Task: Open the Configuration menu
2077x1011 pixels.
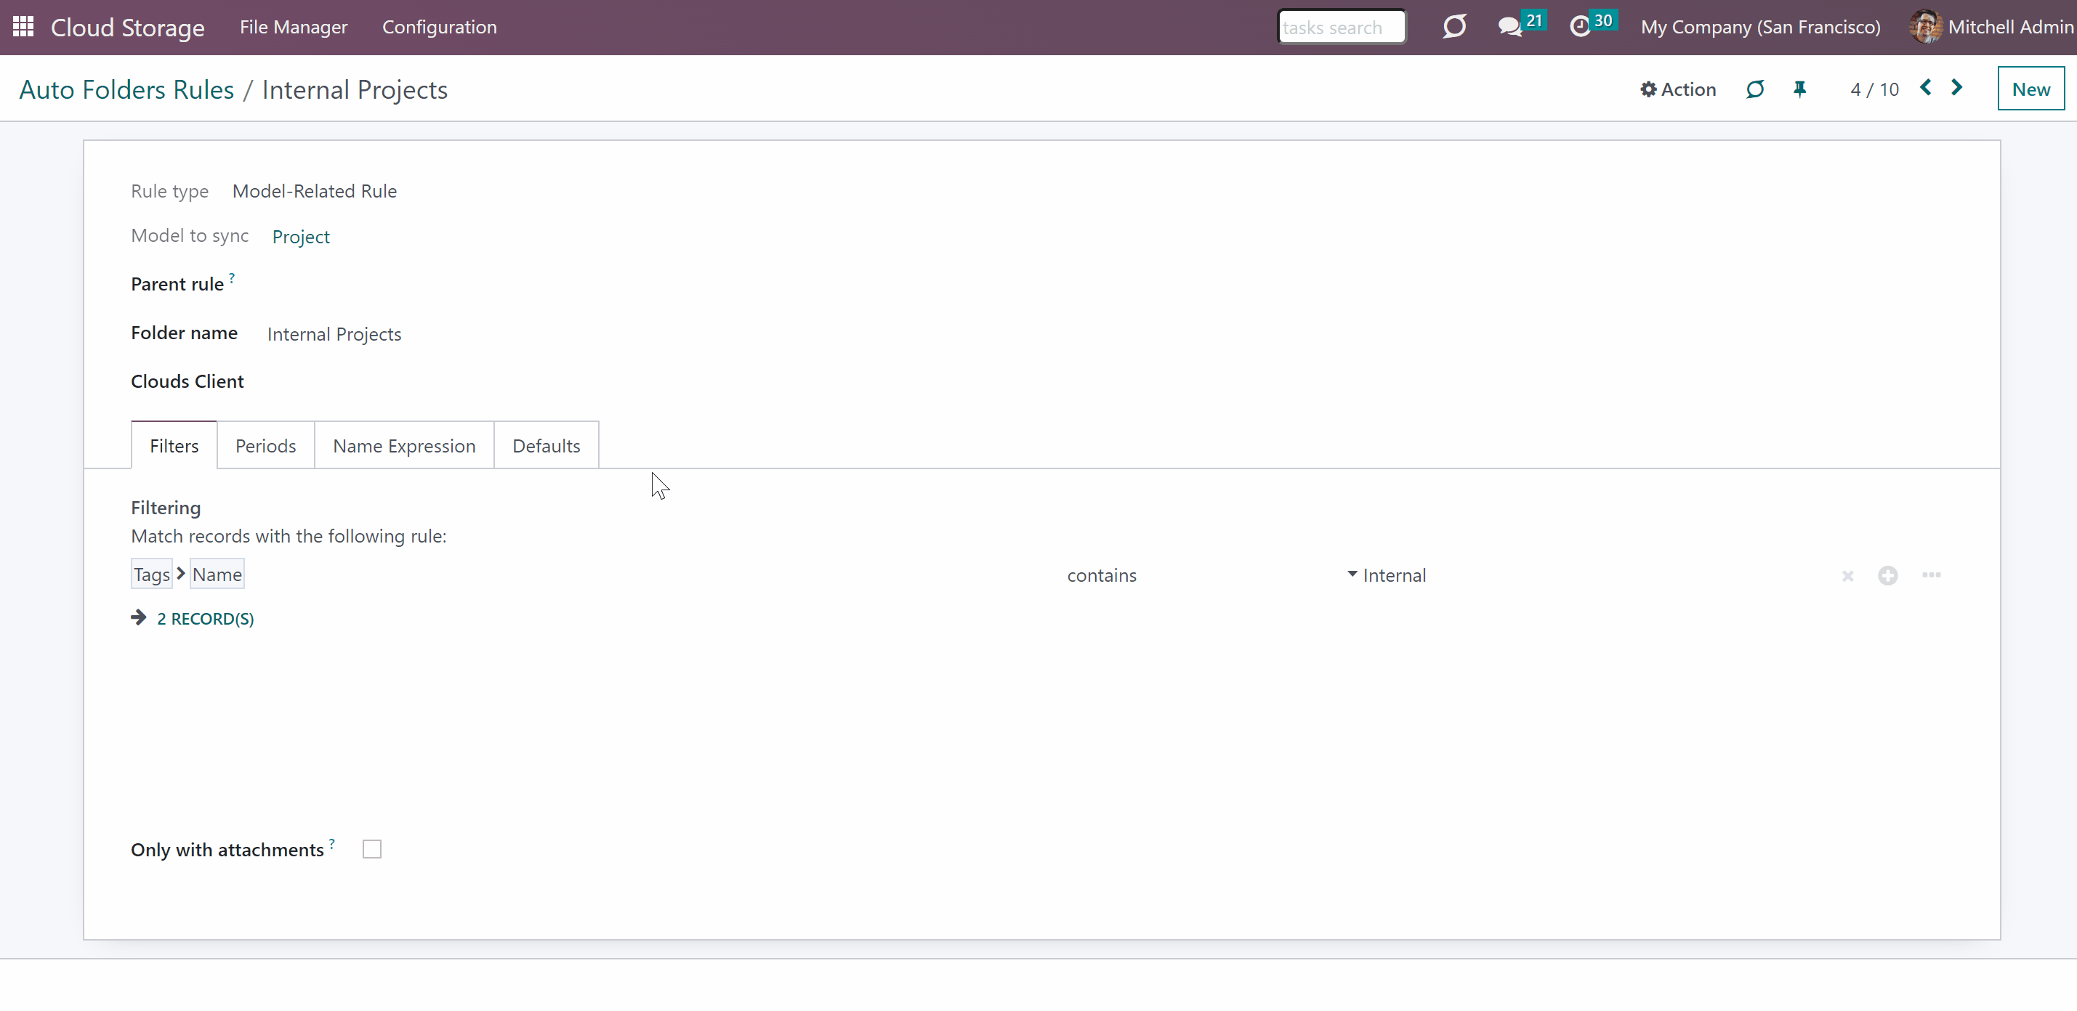Action: click(440, 27)
